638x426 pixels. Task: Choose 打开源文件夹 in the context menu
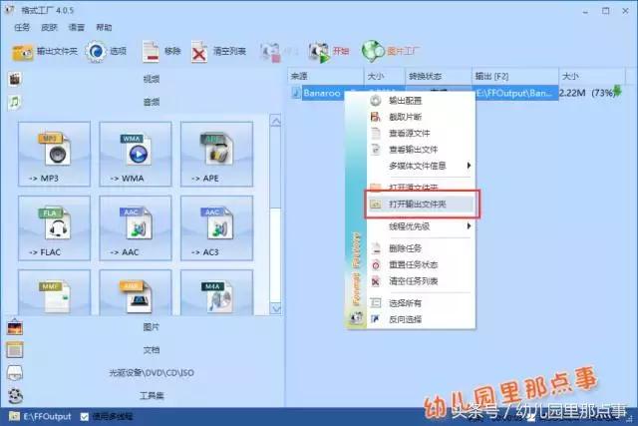point(420,187)
